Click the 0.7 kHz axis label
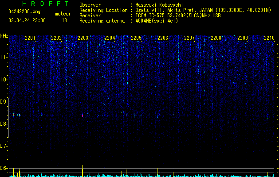 4,146
